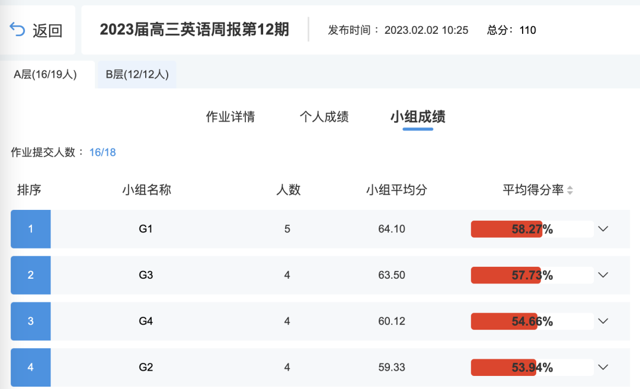
Task: Click rank badge number 4
Action: coord(31,367)
